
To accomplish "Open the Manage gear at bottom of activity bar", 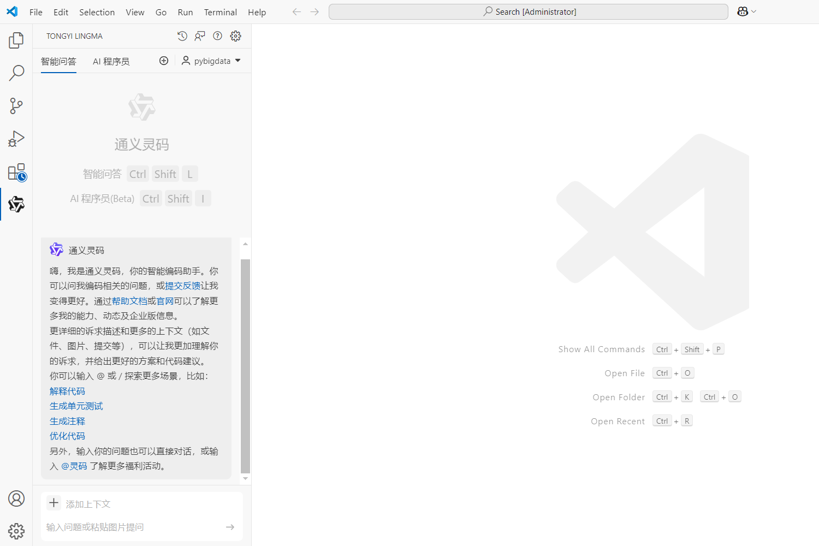I will 16,531.
